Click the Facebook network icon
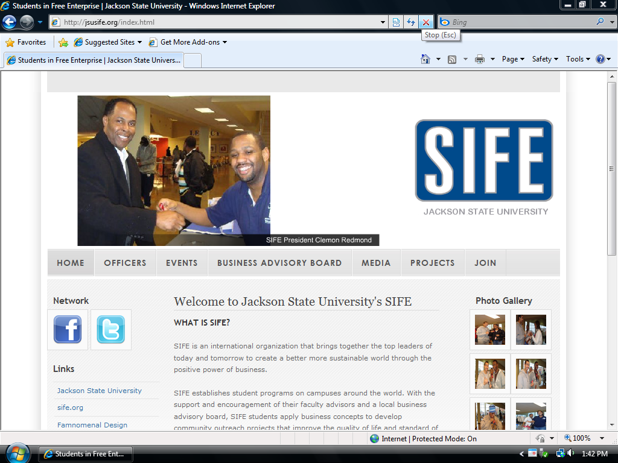This screenshot has height=463, width=618. click(68, 330)
